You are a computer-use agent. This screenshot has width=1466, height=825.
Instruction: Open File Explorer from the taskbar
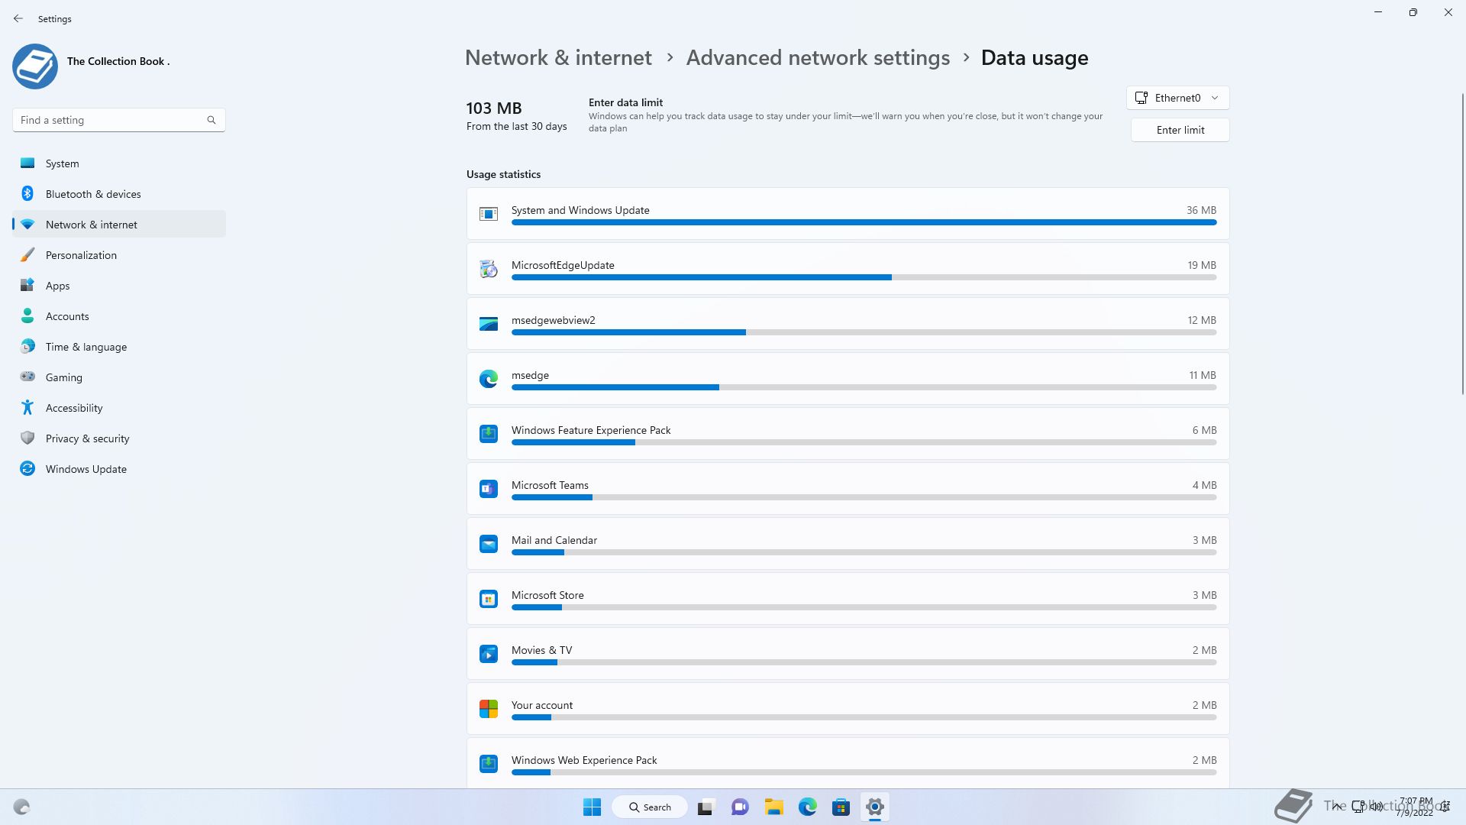tap(773, 807)
